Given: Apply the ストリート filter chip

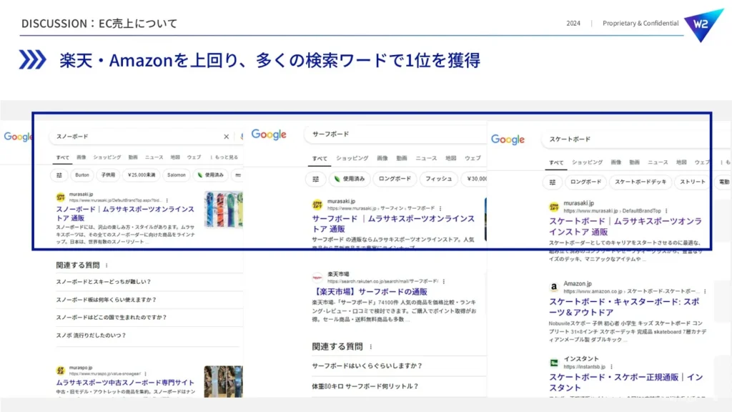Looking at the screenshot, I should click(x=692, y=182).
